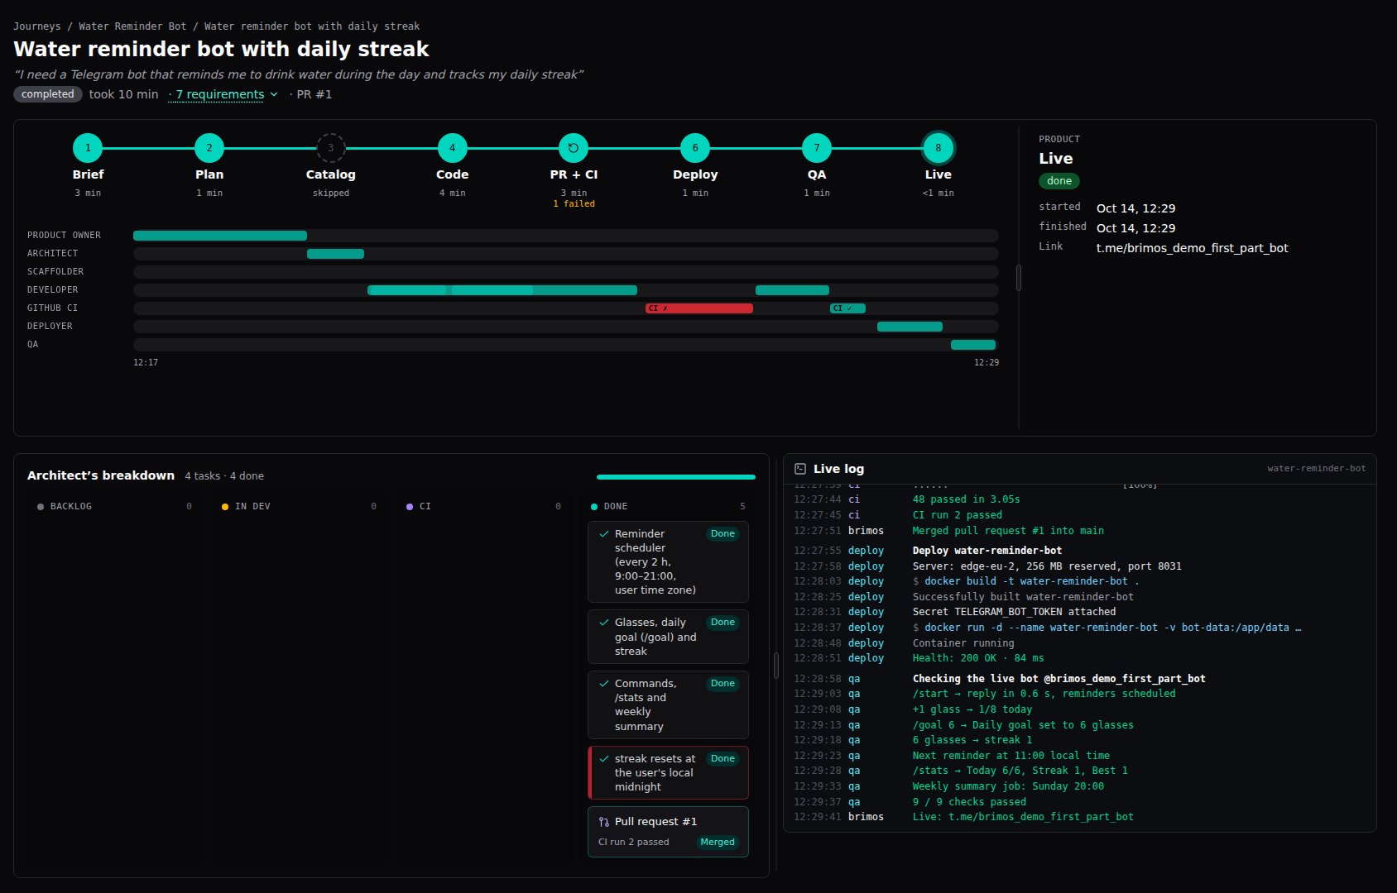Click the Live log terminal icon
The width and height of the screenshot is (1397, 893).
coord(800,469)
